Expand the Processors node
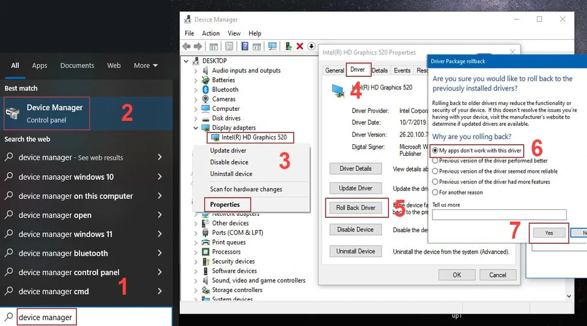This screenshot has width=587, height=326. pos(196,252)
